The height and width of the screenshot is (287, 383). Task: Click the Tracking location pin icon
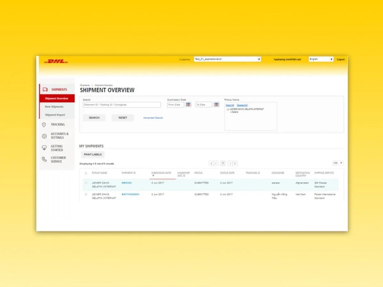pos(44,125)
